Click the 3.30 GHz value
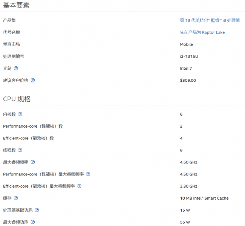245x226 pixels. point(188,186)
